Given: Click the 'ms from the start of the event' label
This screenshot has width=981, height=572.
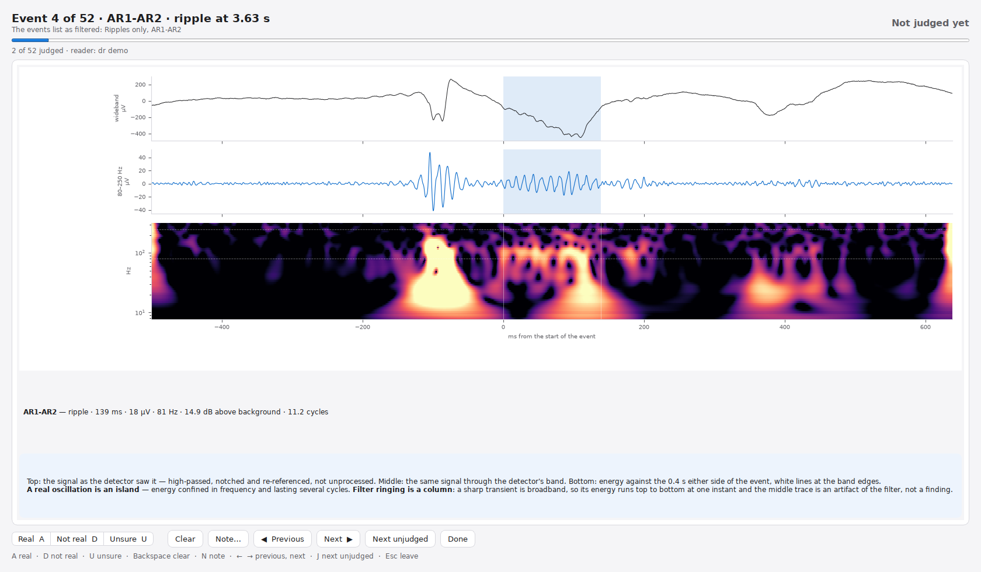Looking at the screenshot, I should click(x=552, y=336).
